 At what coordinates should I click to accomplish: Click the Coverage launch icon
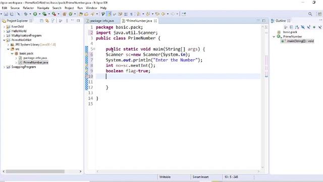click(x=44, y=14)
